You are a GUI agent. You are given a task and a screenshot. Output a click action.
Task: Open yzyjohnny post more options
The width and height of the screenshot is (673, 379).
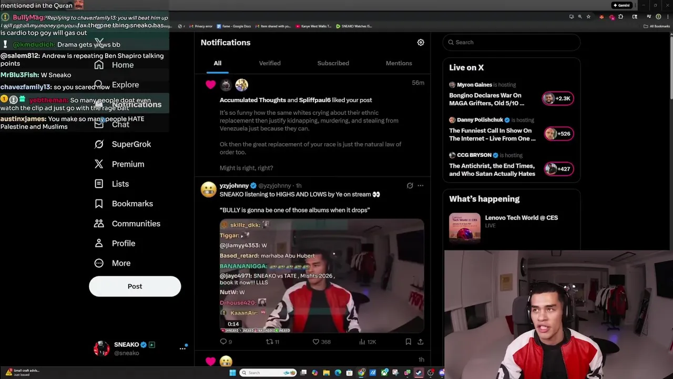pos(420,186)
